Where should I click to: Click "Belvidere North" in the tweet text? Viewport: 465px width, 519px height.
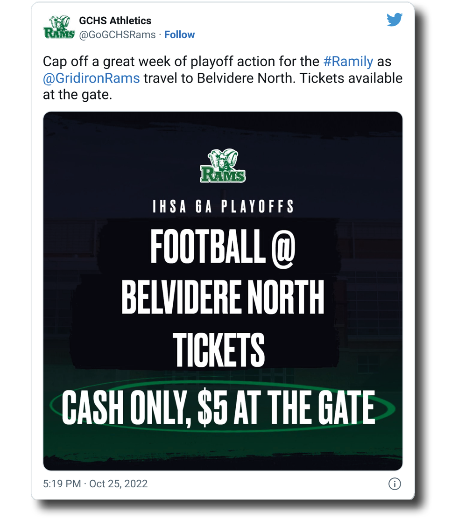[x=247, y=78]
